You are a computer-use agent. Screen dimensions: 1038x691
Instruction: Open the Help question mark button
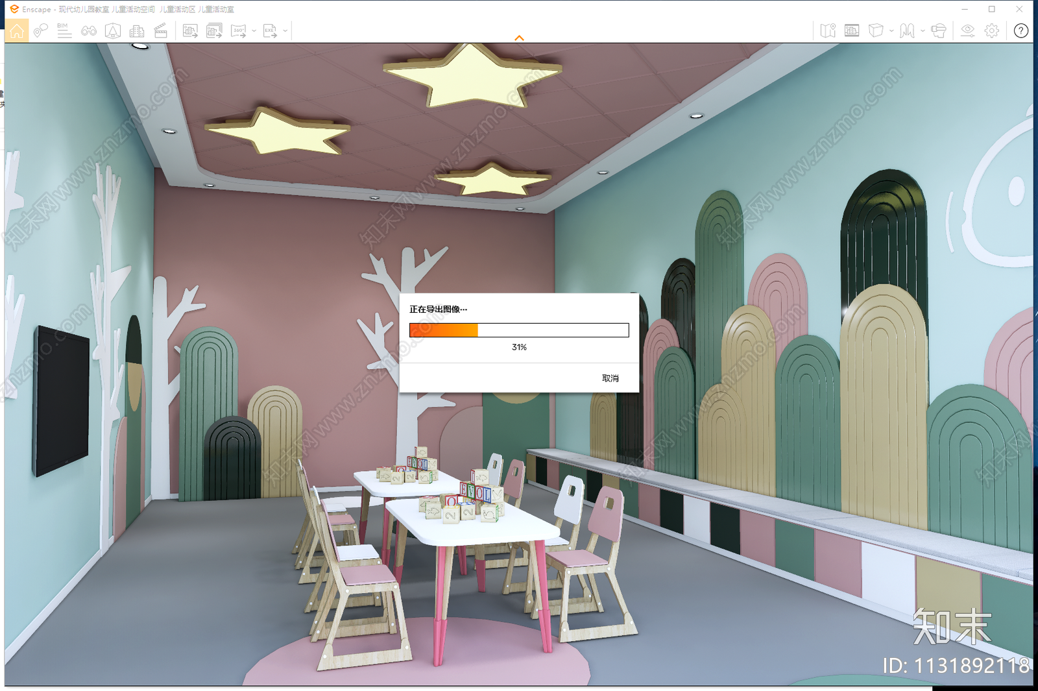tap(1021, 30)
